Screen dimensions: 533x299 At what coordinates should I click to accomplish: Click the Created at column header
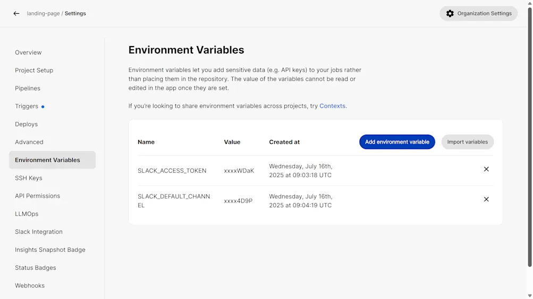(284, 143)
